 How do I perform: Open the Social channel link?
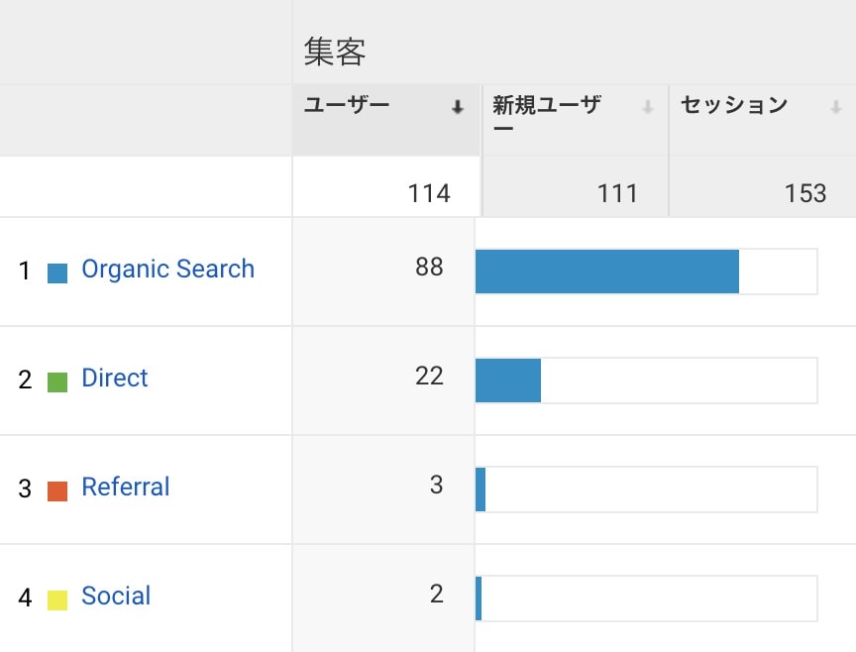click(x=116, y=596)
